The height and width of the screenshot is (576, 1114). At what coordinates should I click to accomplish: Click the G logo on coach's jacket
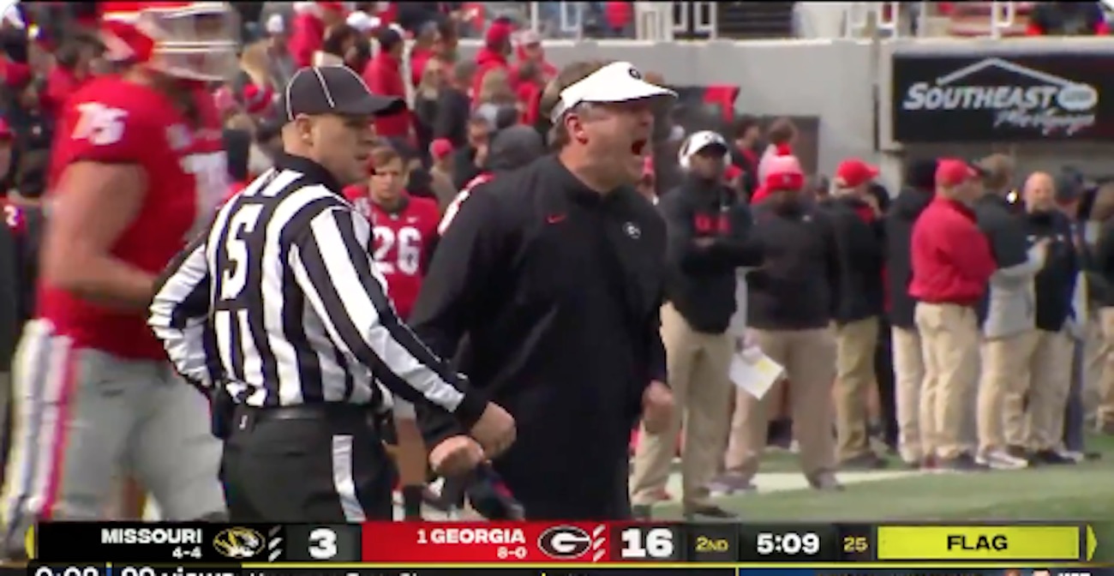click(631, 230)
